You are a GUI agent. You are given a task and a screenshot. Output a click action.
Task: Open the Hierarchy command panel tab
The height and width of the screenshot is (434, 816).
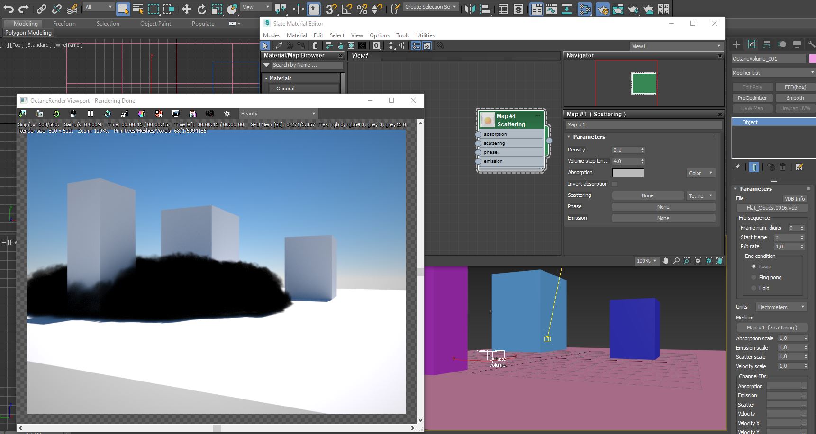tap(766, 44)
